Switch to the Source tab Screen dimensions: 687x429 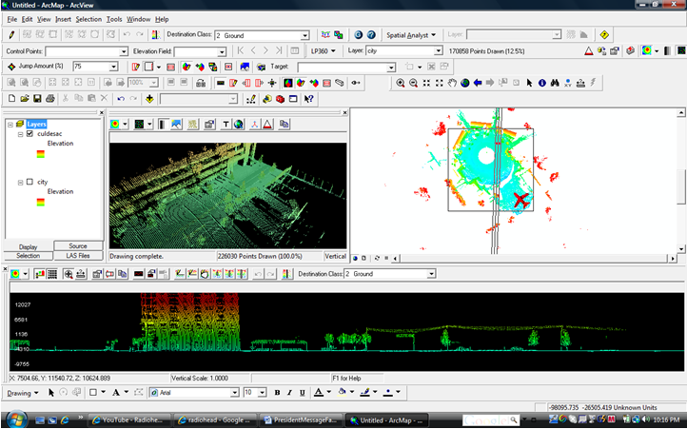(78, 245)
